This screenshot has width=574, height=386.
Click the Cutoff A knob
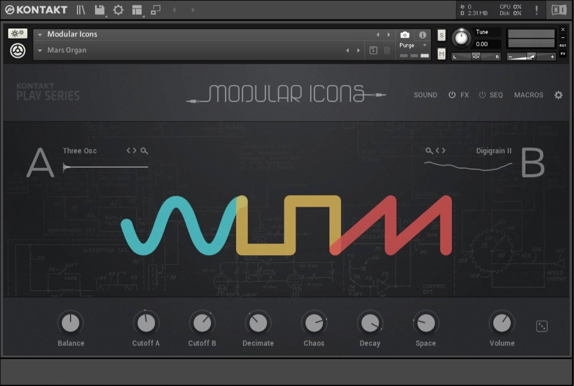point(146,323)
